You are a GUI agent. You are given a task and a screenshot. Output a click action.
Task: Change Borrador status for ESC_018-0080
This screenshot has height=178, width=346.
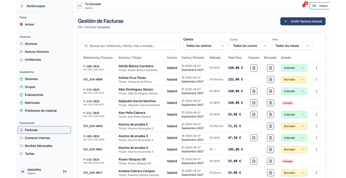(294, 80)
